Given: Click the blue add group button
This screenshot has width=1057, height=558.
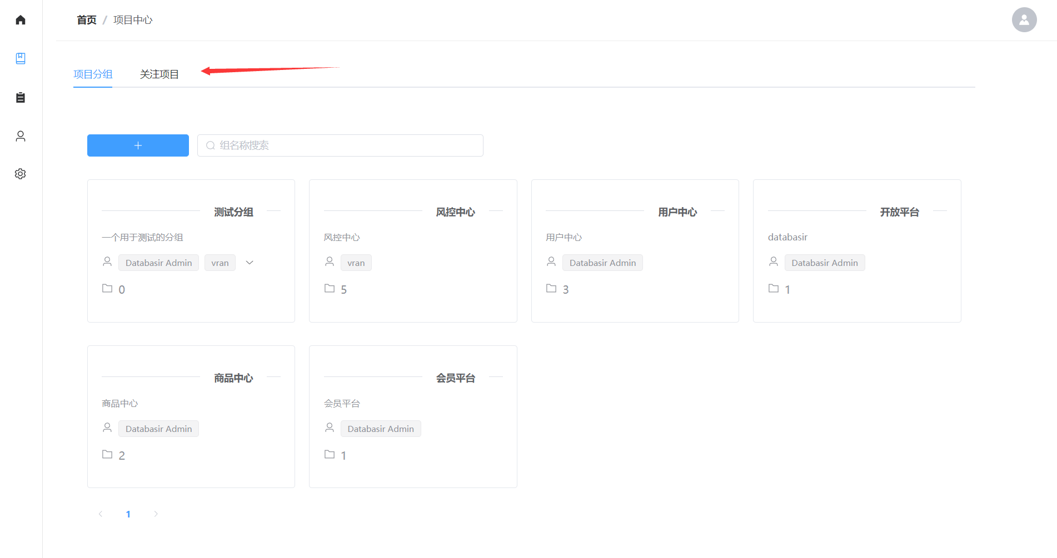Looking at the screenshot, I should pyautogui.click(x=138, y=145).
